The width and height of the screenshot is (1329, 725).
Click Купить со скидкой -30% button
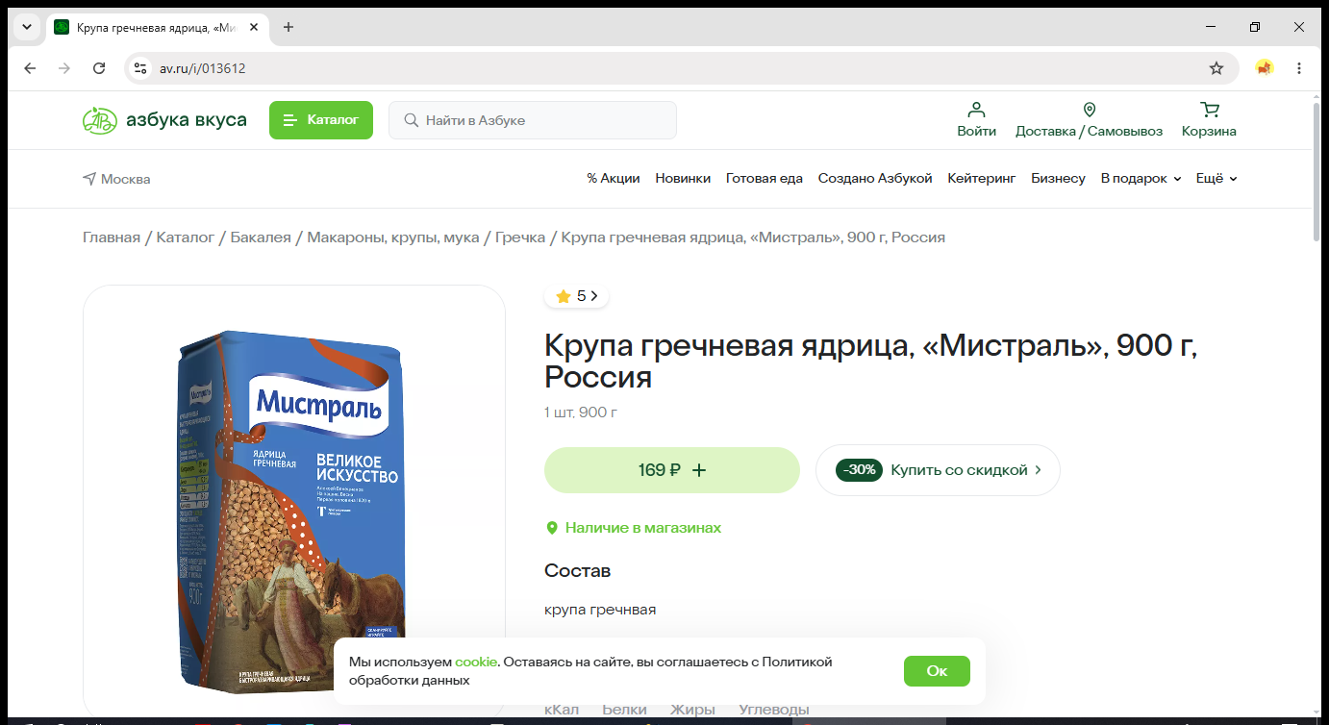click(938, 470)
